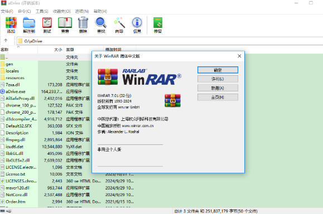Click the License.txt file icon

click(x=2, y=174)
